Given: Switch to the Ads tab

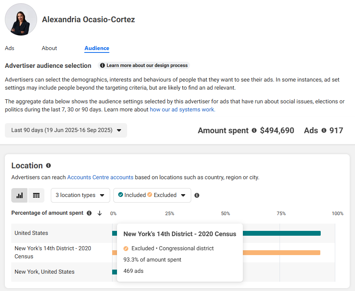Looking at the screenshot, I should coord(10,48).
